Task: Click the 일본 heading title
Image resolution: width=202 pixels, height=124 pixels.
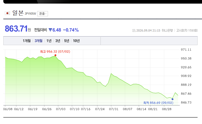Action: 18,13
